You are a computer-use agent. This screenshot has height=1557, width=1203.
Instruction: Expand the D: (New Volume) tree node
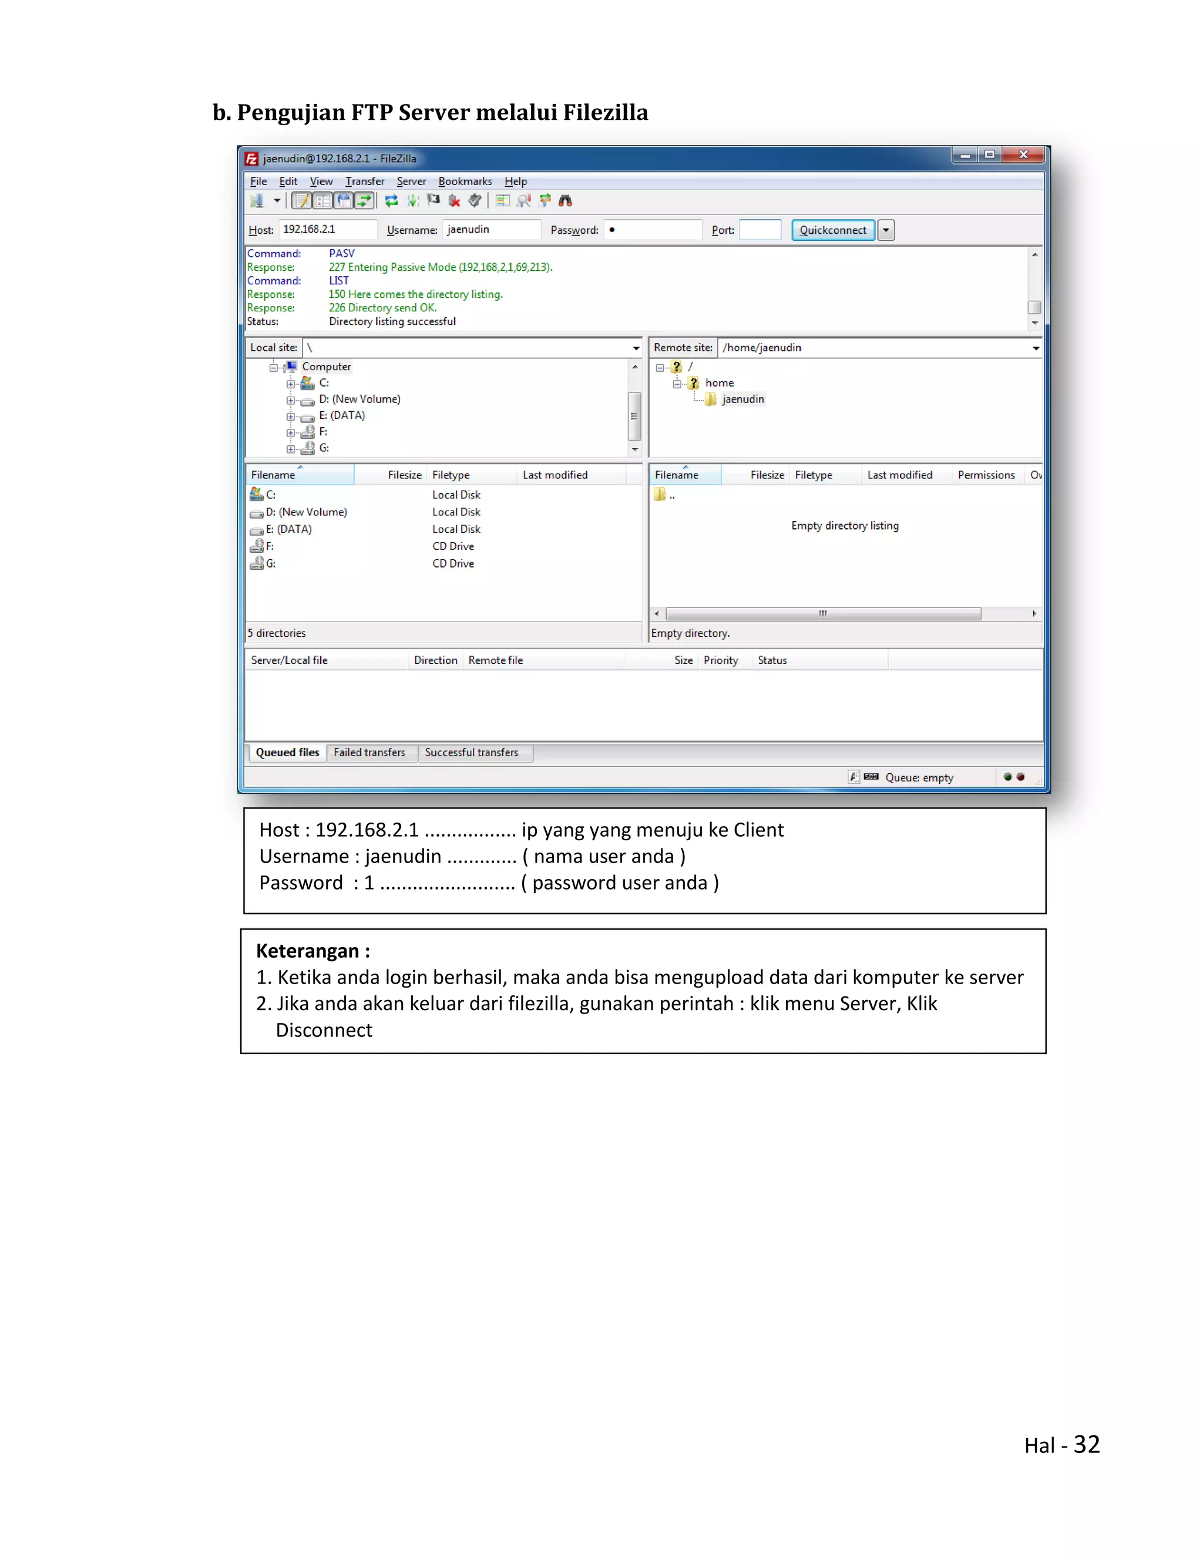290,400
